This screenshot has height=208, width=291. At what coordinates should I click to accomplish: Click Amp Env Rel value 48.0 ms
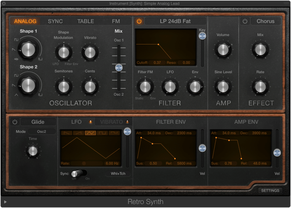click(260, 163)
